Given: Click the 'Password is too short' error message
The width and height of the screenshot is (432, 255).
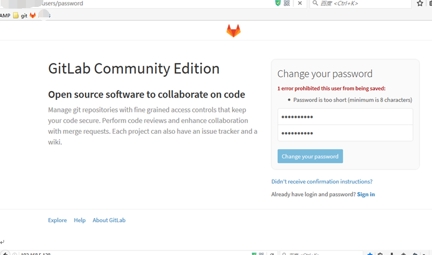Looking at the screenshot, I should (x=353, y=100).
